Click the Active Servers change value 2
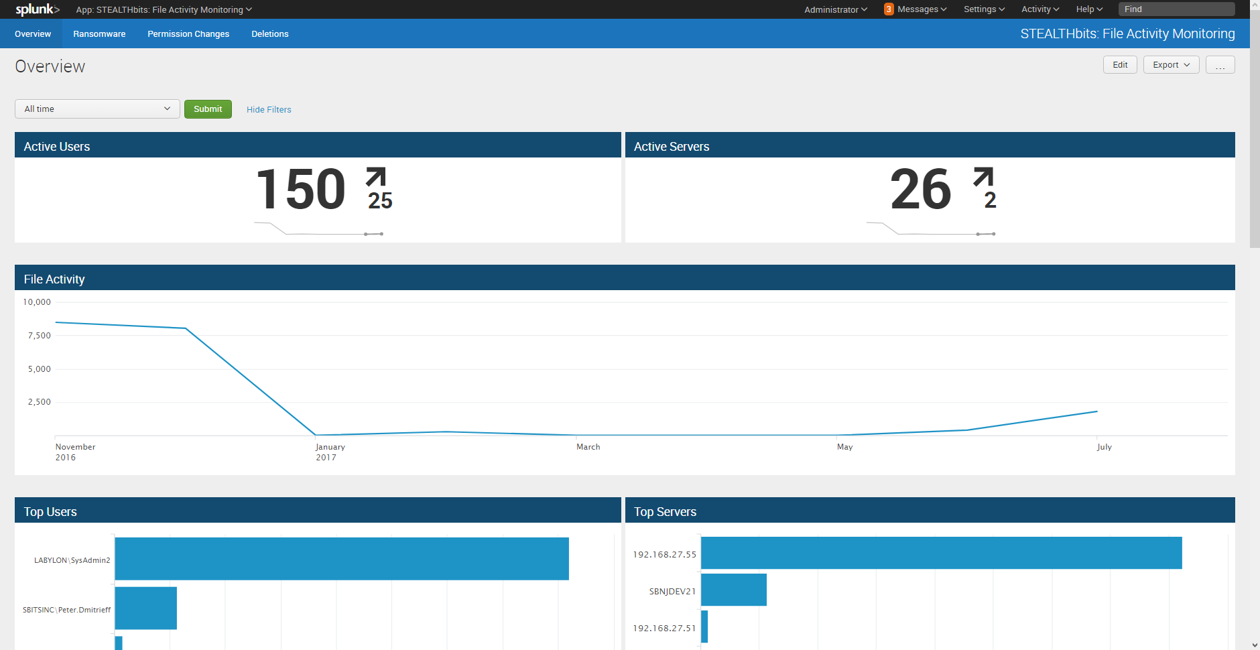Screen dimensions: 1260x650 coord(990,200)
